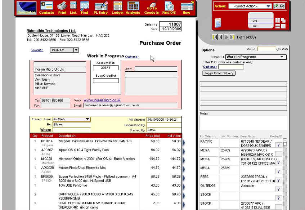Click the Notes text area
This screenshot has height=210, width=305.
243,122
